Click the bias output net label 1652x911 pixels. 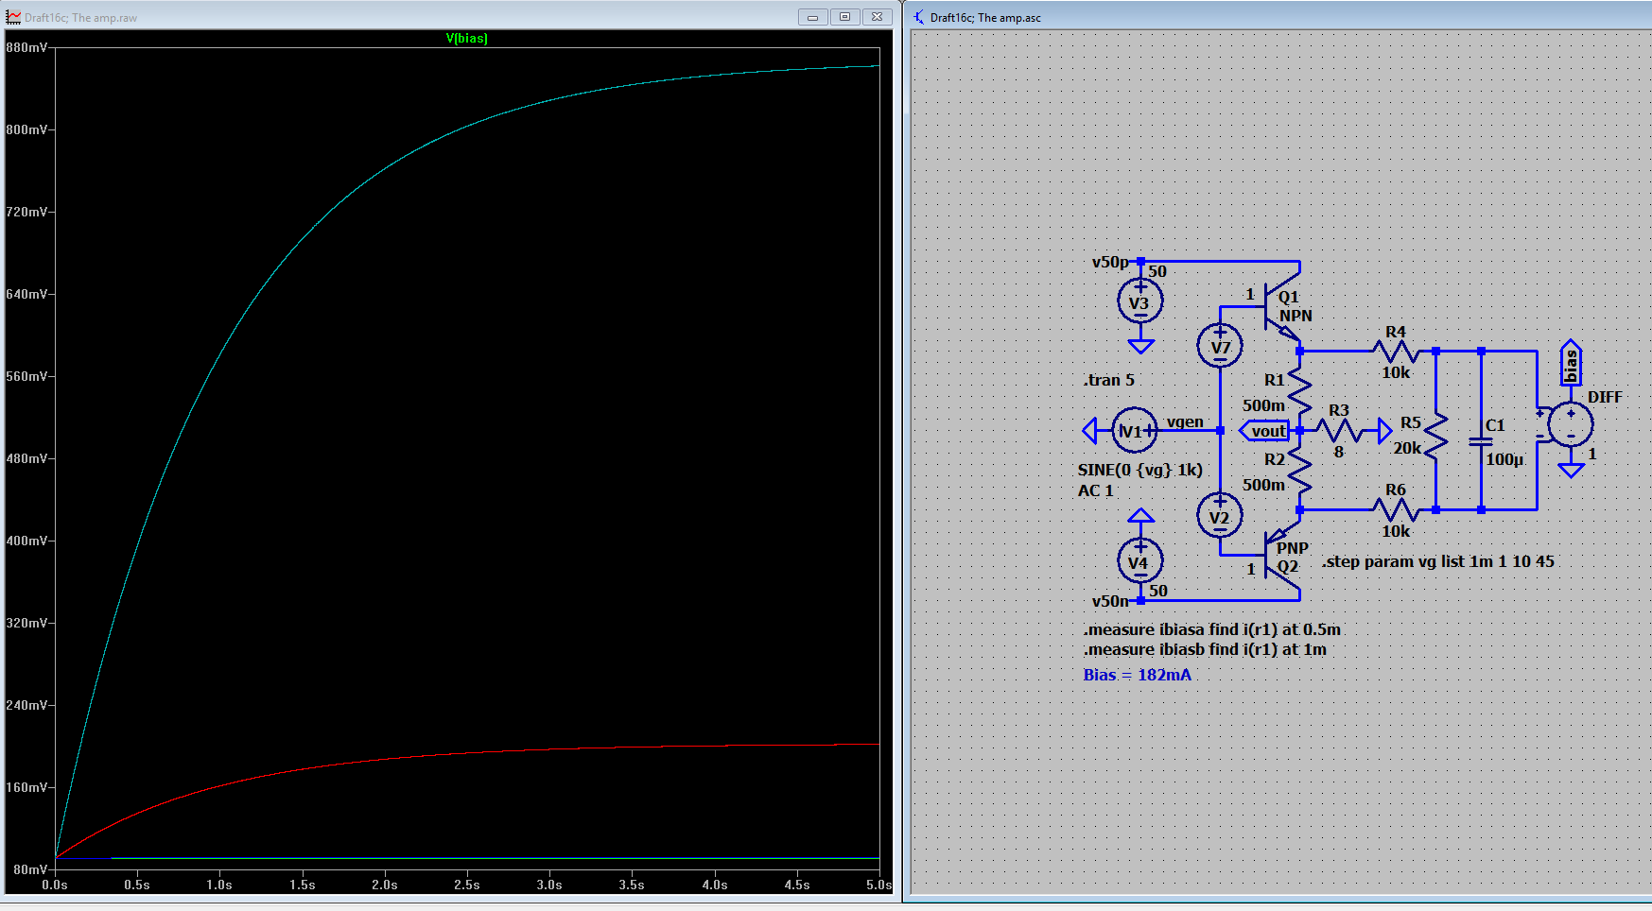1571,364
